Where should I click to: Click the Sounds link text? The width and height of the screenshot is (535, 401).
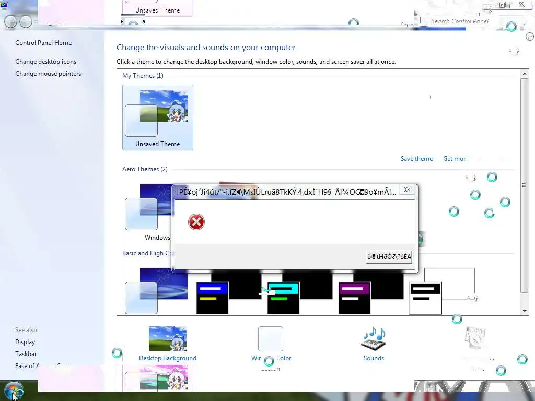click(374, 358)
